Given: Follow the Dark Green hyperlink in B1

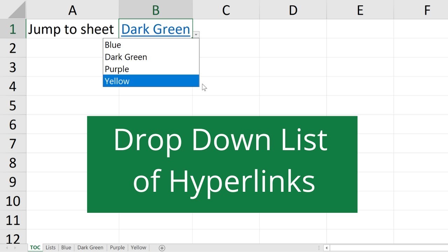Looking at the screenshot, I should (x=155, y=29).
